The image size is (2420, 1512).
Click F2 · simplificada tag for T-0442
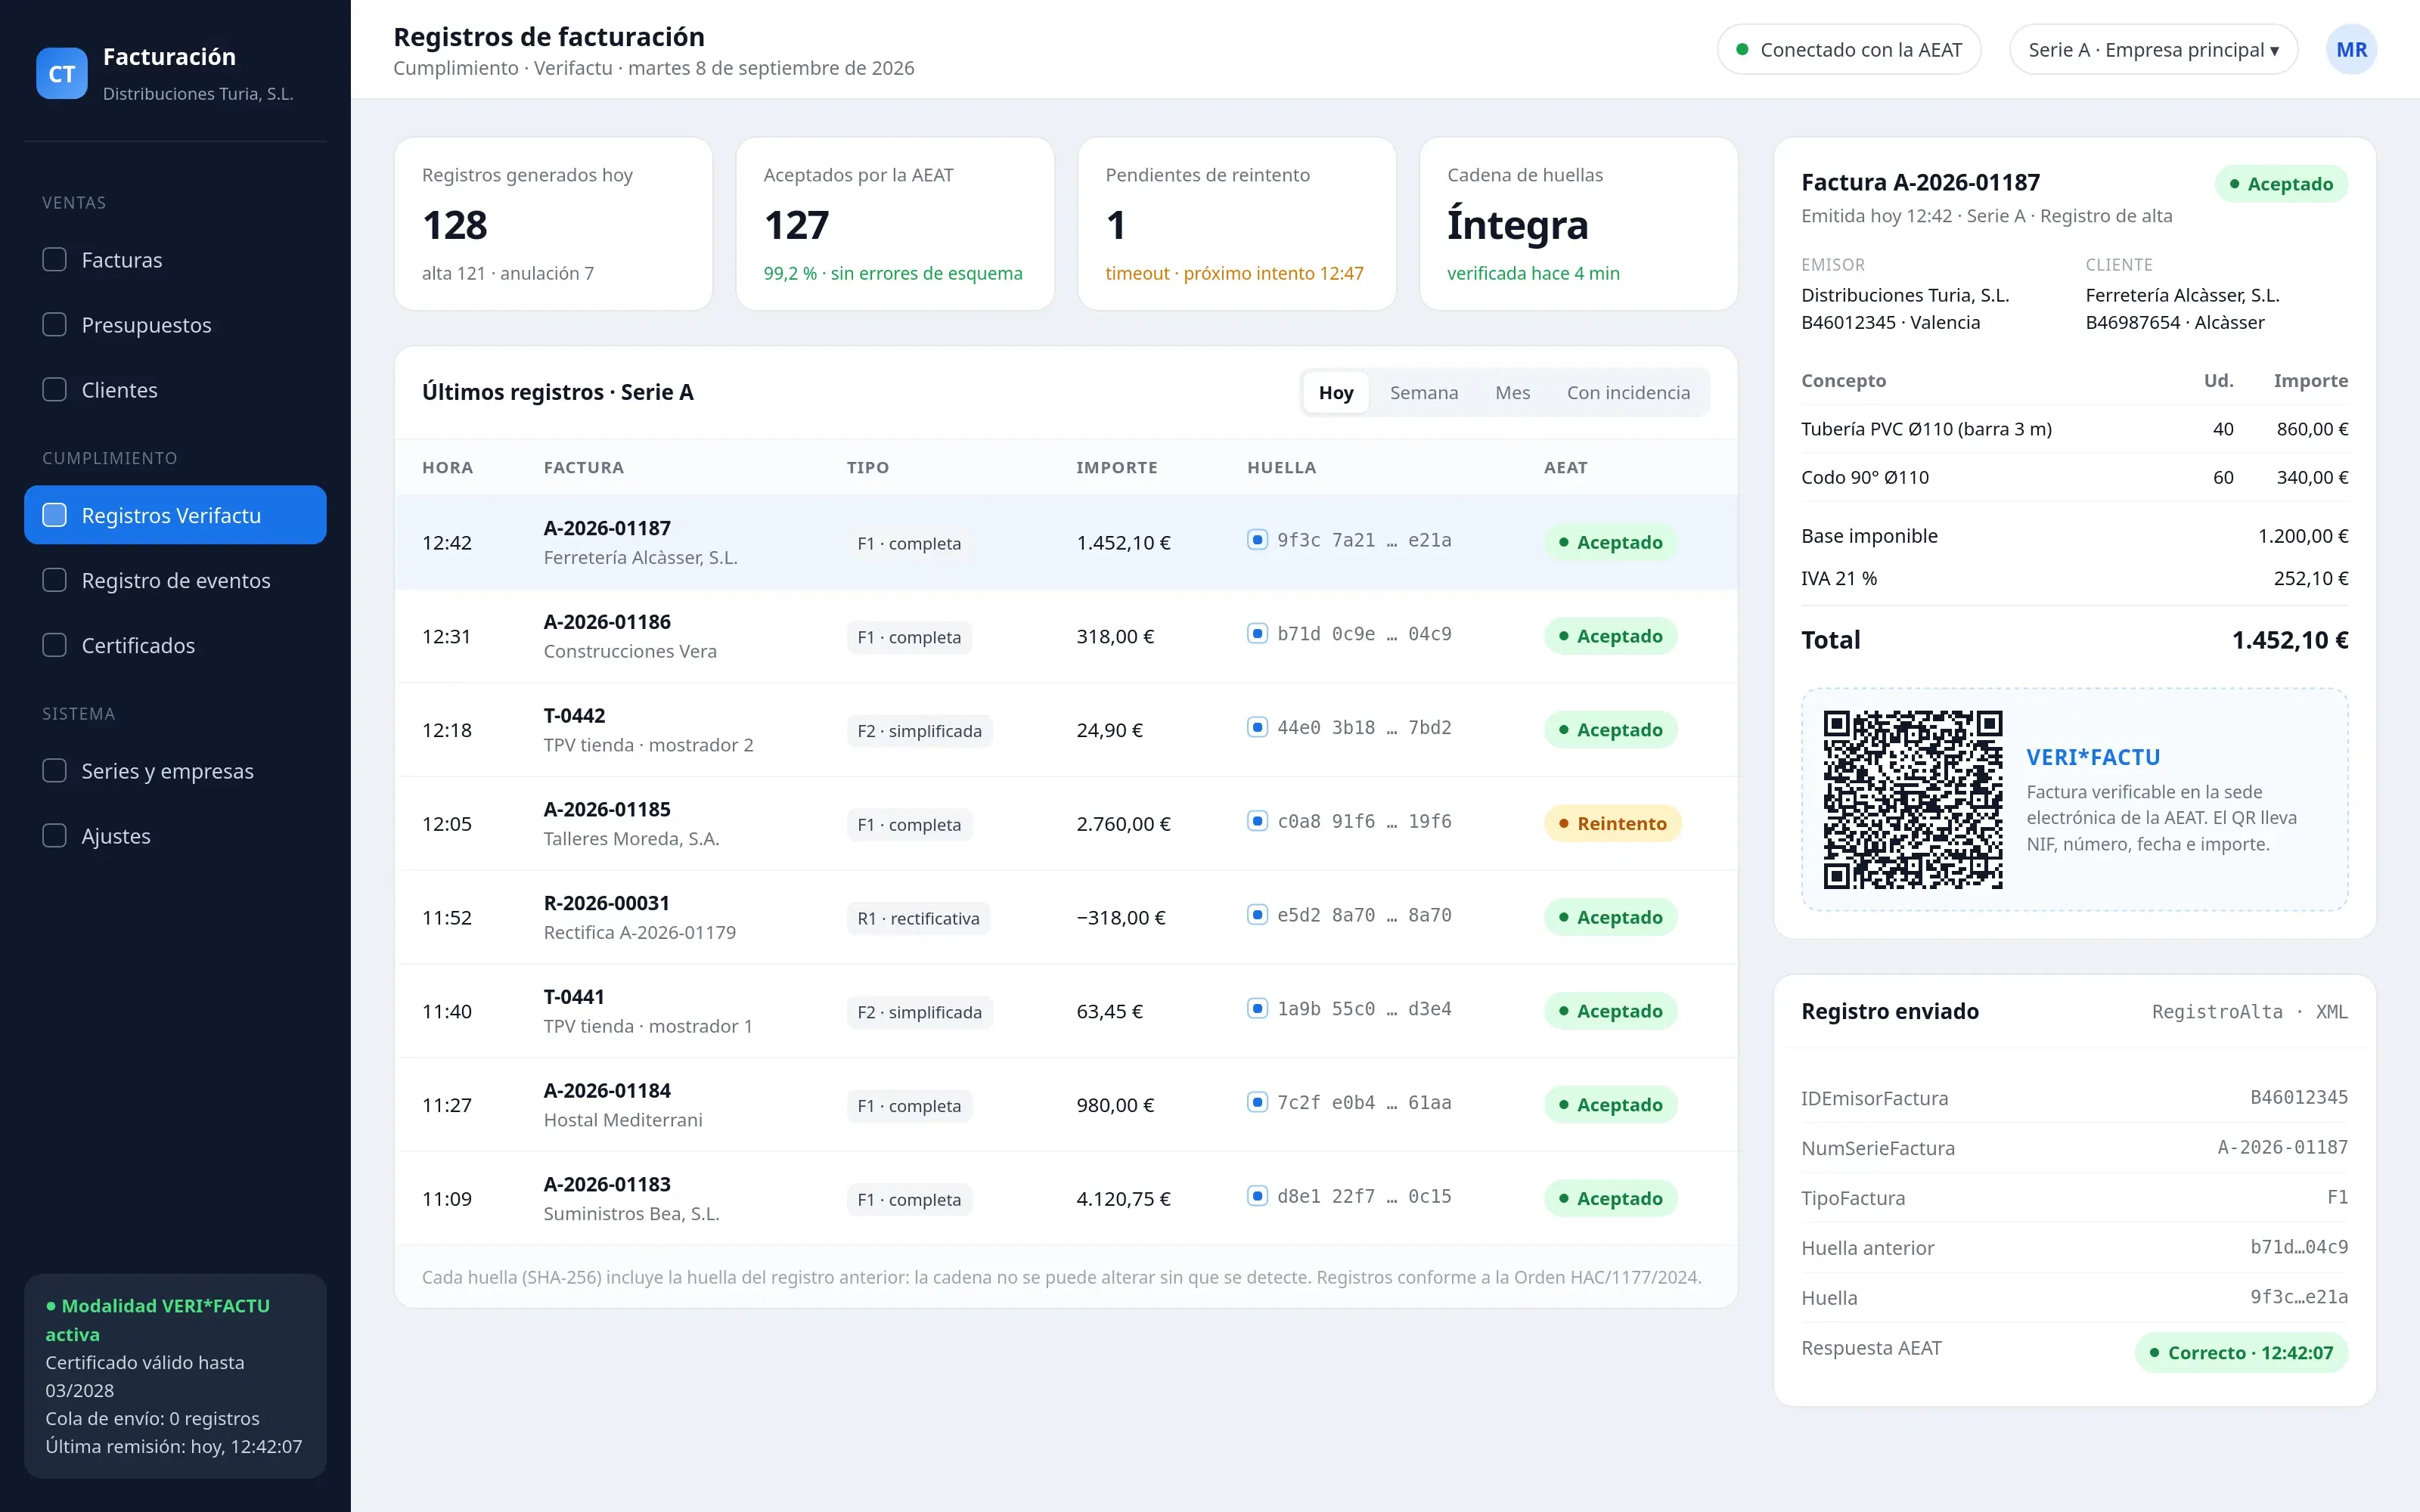pos(919,731)
